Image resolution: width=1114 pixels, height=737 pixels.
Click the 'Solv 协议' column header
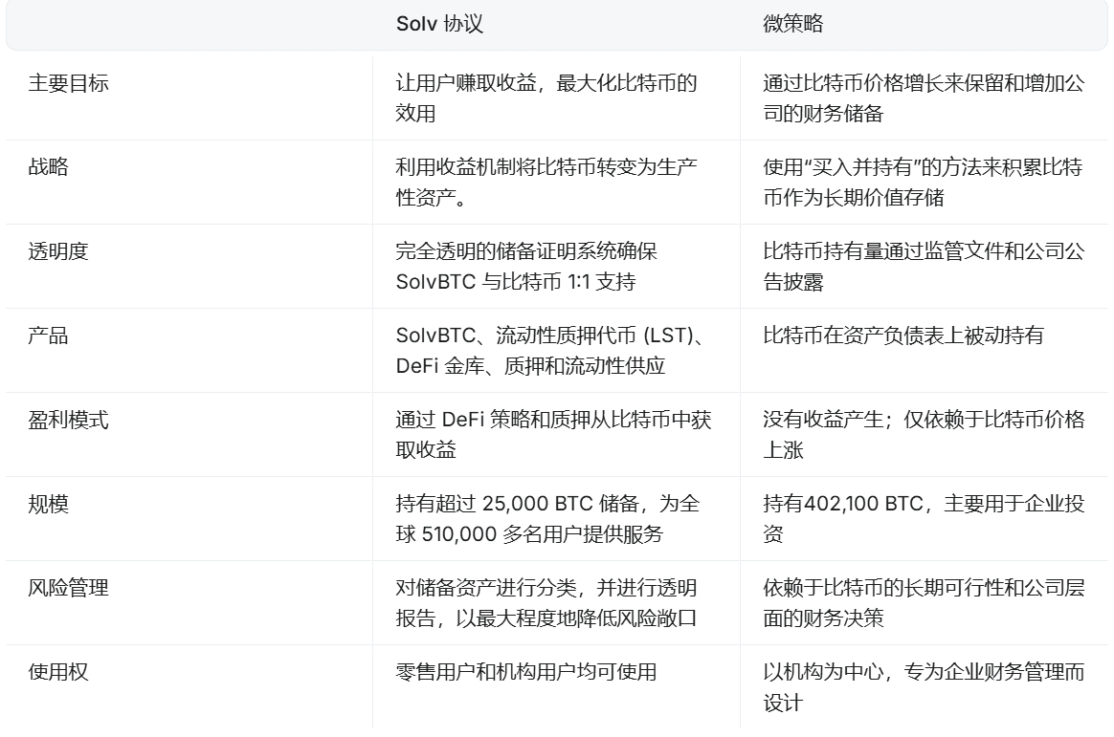(439, 24)
